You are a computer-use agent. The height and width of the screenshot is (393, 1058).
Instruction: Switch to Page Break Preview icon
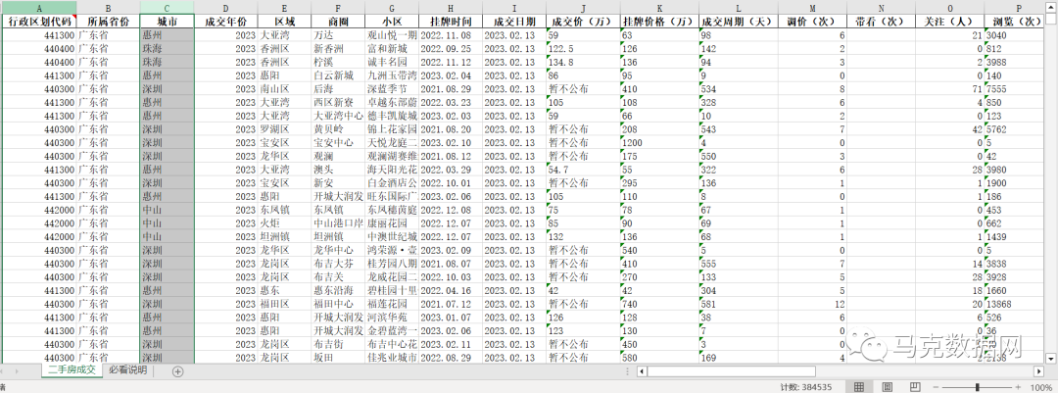[914, 387]
